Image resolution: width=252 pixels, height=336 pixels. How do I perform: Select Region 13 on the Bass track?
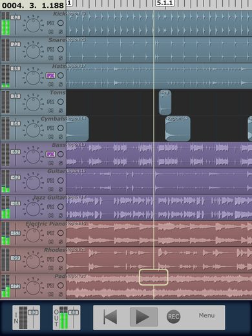coord(159,155)
